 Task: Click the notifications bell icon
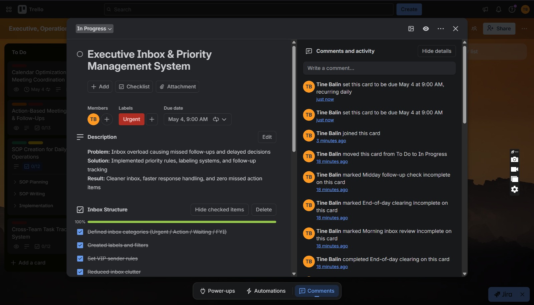(499, 9)
